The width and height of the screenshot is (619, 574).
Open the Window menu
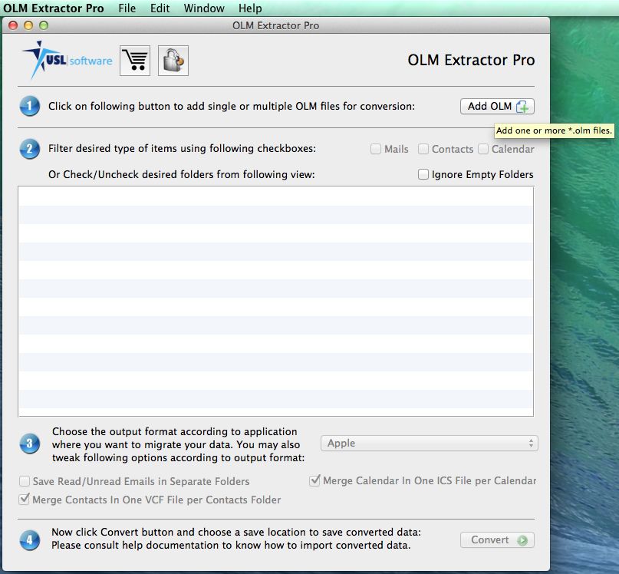pyautogui.click(x=204, y=8)
